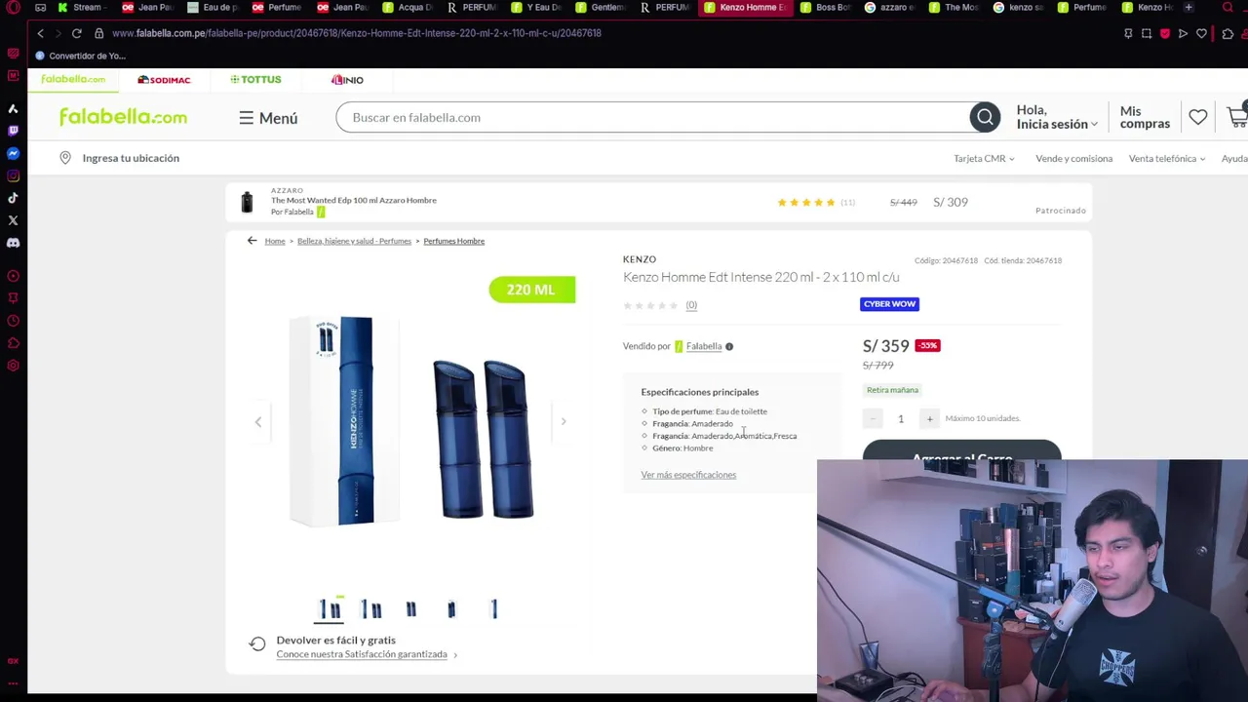The image size is (1248, 702).
Task: Click the search magnifier button
Action: click(x=985, y=117)
